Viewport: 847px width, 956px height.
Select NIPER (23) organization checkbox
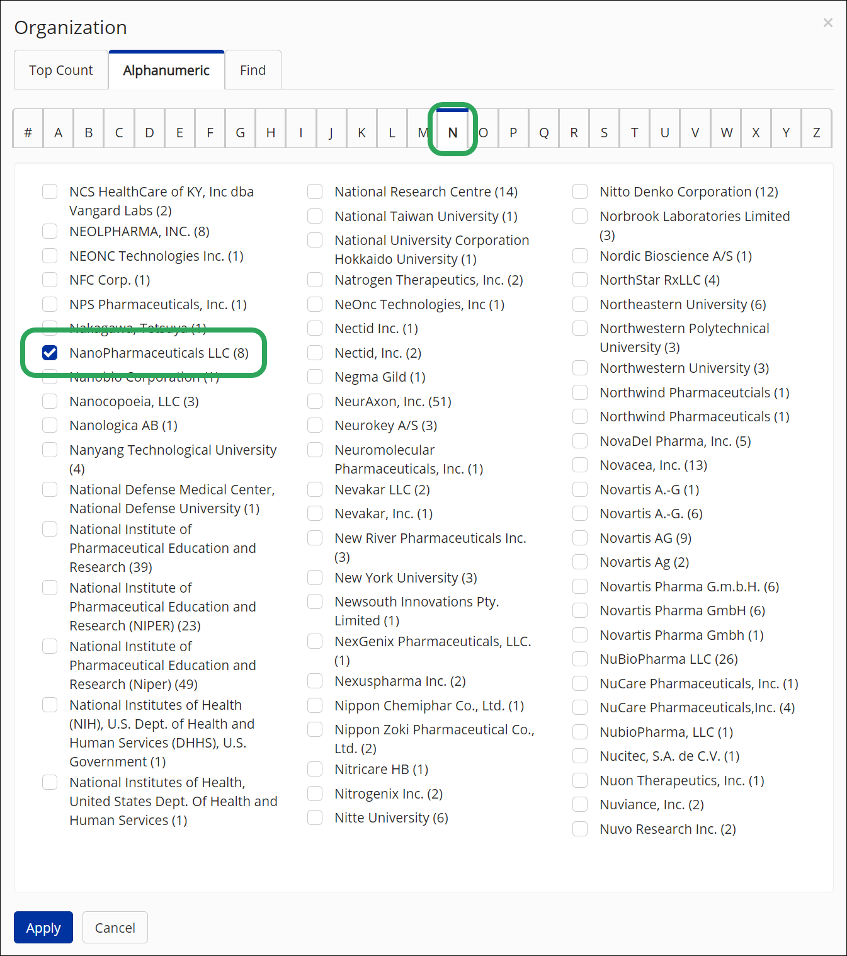pos(50,588)
